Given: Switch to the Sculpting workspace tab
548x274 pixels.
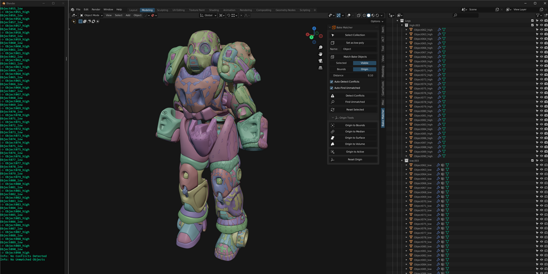Looking at the screenshot, I should pos(162,10).
